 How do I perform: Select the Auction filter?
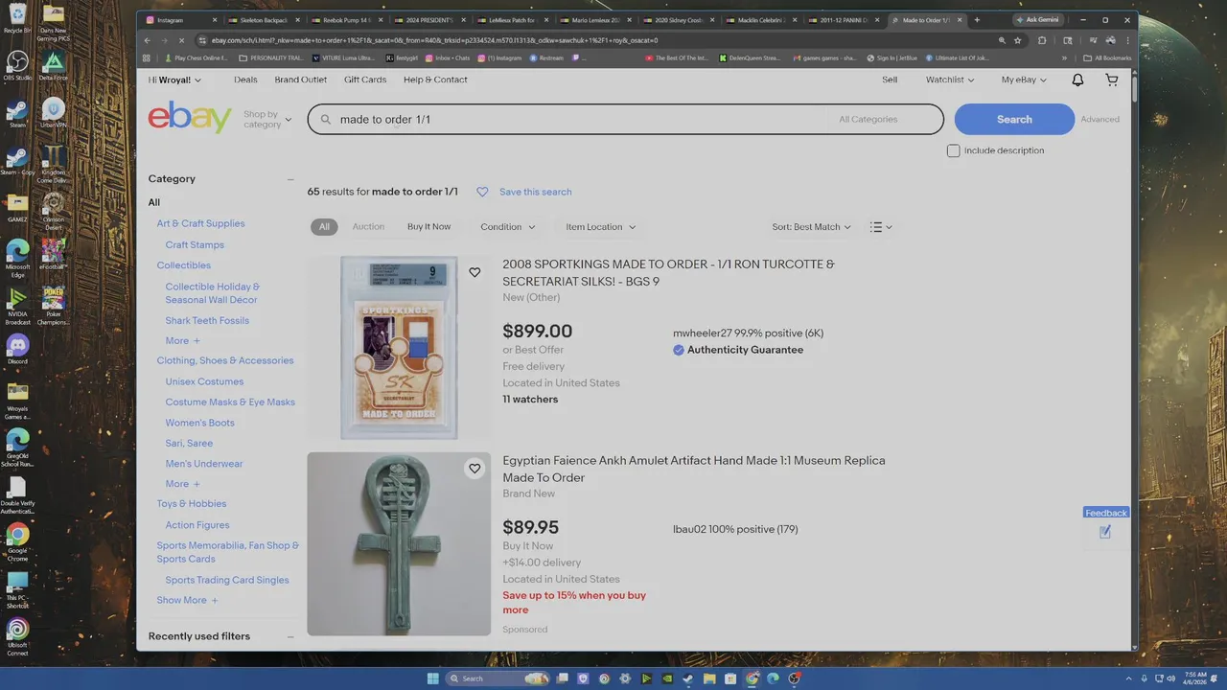(368, 227)
